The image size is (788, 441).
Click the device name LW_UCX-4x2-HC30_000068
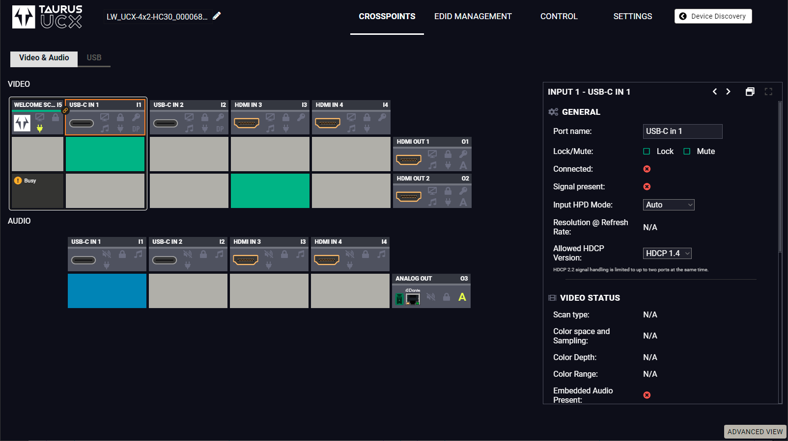tap(157, 17)
